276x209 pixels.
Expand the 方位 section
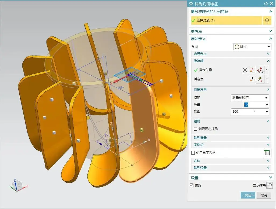[x=268, y=161]
